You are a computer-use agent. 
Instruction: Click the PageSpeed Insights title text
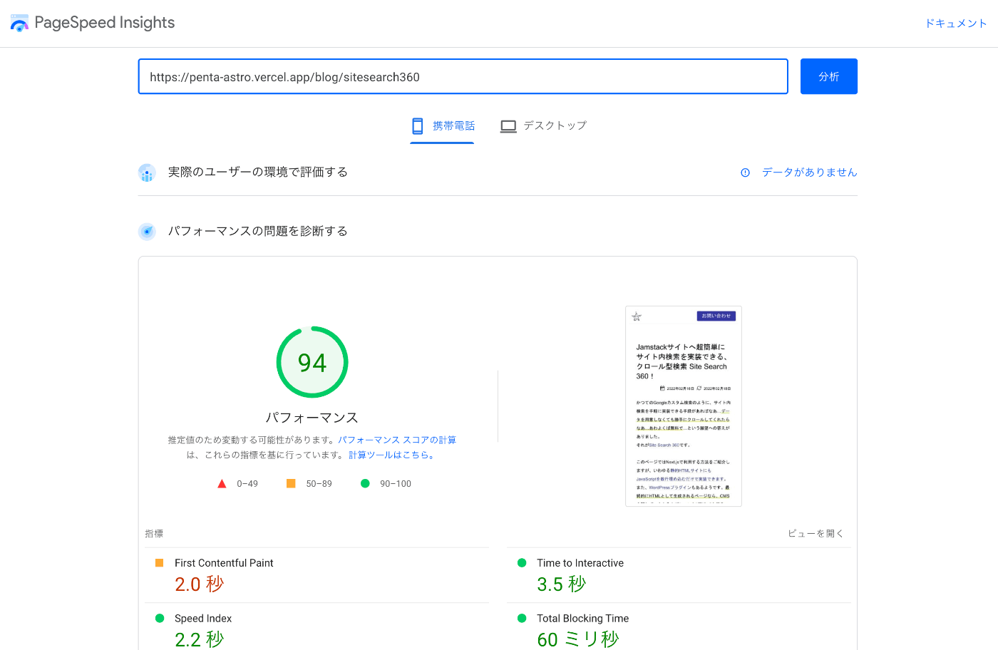click(105, 23)
